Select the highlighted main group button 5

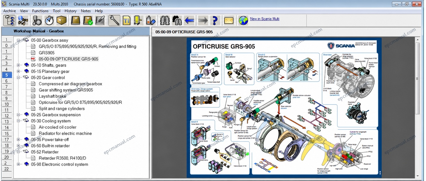[6, 75]
